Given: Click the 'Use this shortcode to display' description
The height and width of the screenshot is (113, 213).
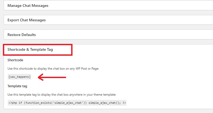Looking at the screenshot, I should click(x=53, y=69).
